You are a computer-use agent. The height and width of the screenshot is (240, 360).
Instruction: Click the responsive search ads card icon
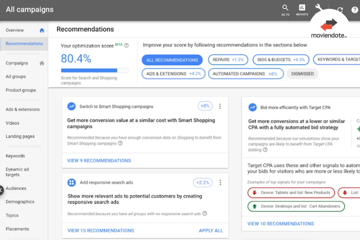pyautogui.click(x=71, y=182)
